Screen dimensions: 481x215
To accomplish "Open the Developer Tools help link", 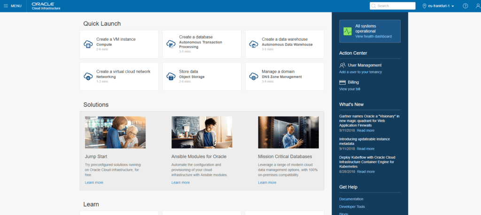I will tap(352, 207).
